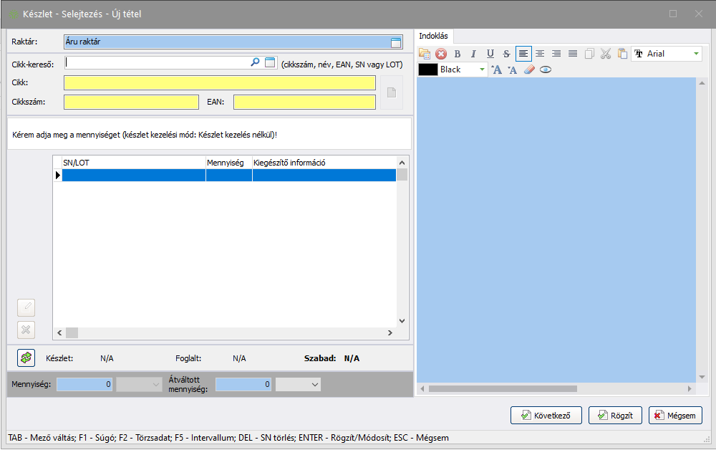Image resolution: width=716 pixels, height=450 pixels.
Task: Click the increase font size icon
Action: [496, 70]
